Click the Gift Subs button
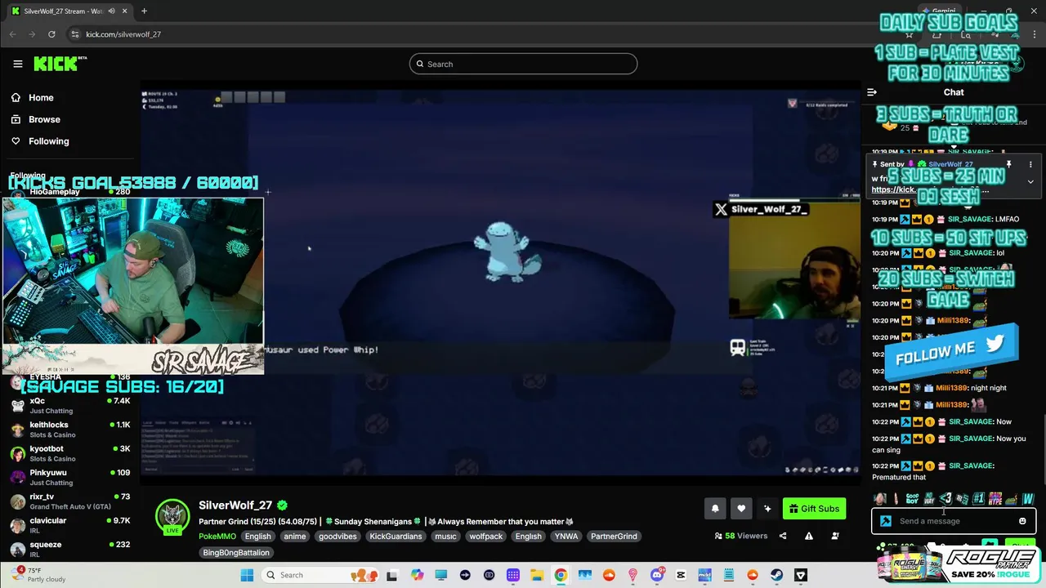The width and height of the screenshot is (1046, 588). 814,509
